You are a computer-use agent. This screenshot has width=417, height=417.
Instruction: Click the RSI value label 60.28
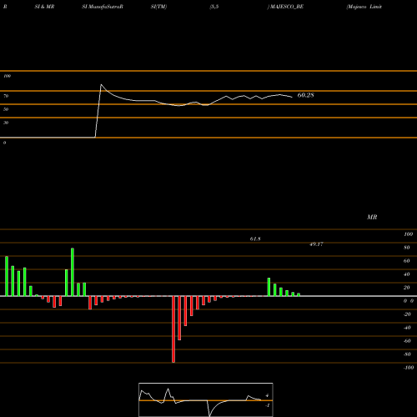point(305,95)
